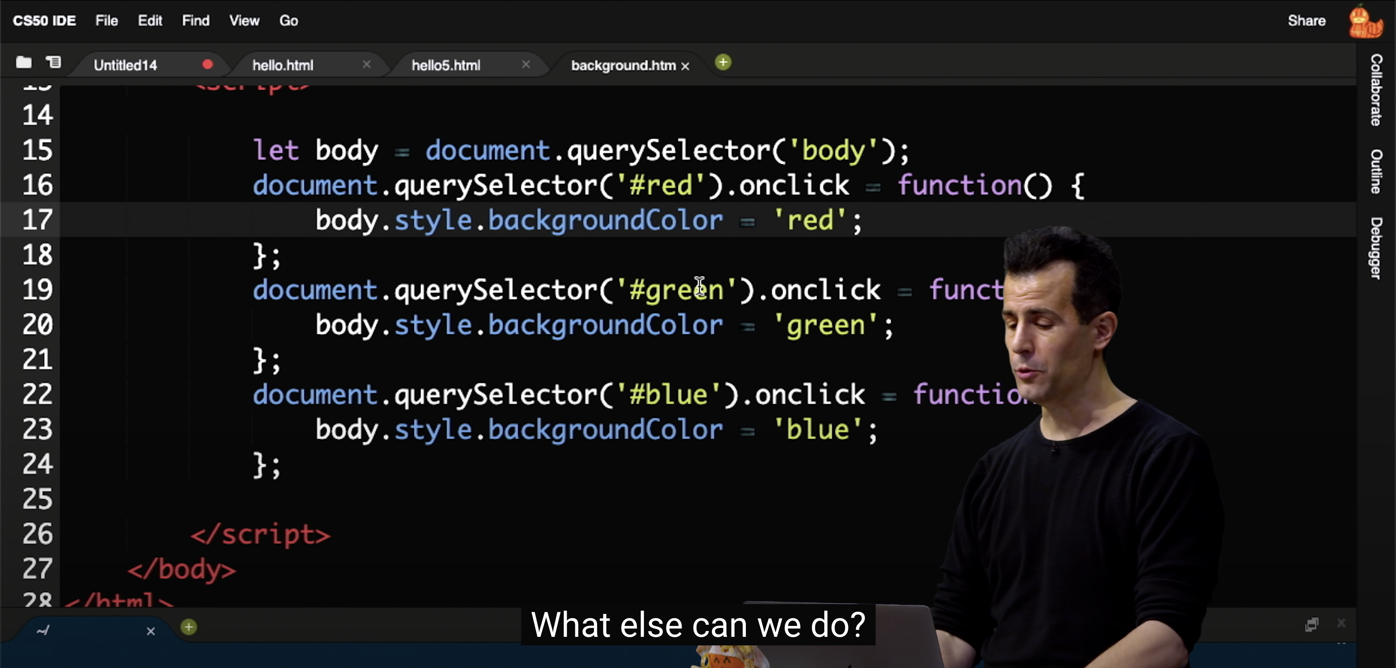Open the Find menu
Screen dimensions: 1396x668
point(196,21)
